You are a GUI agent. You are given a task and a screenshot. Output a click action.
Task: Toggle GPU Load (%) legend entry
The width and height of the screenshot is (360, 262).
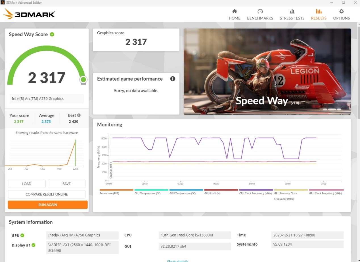[221, 192]
